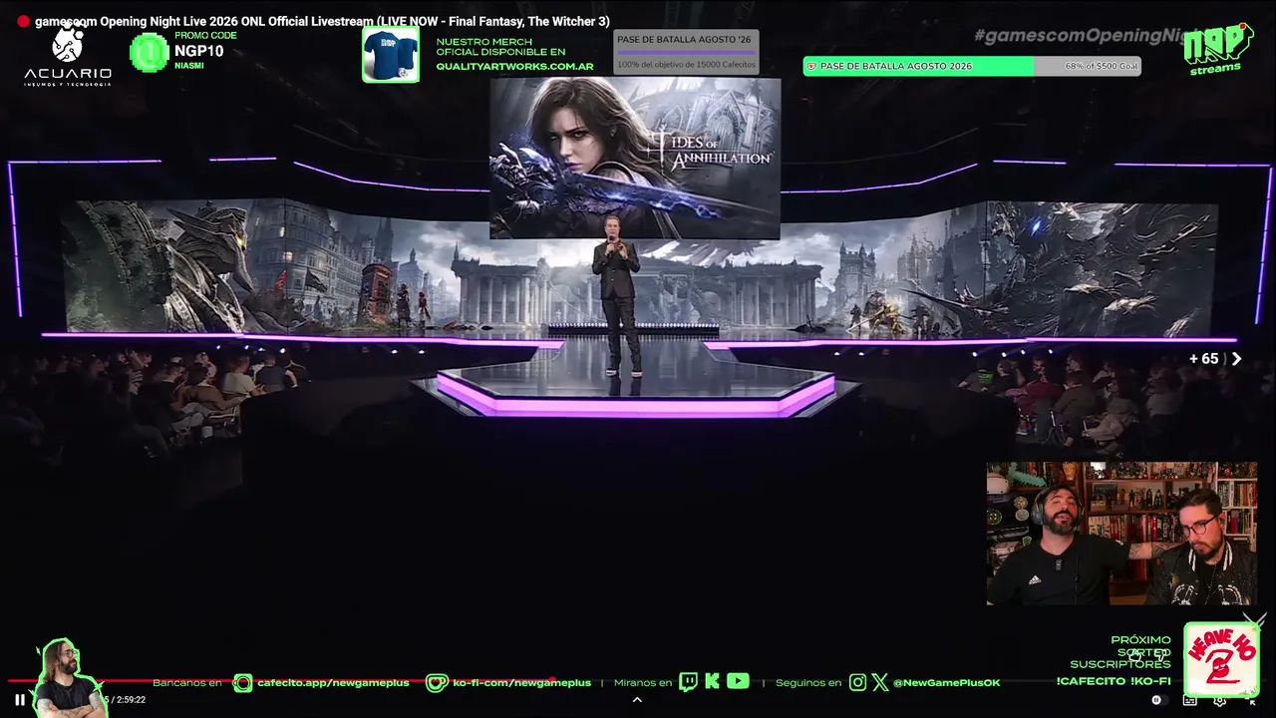
Task: Click the streamers' webcam overlay
Action: pos(1121,534)
